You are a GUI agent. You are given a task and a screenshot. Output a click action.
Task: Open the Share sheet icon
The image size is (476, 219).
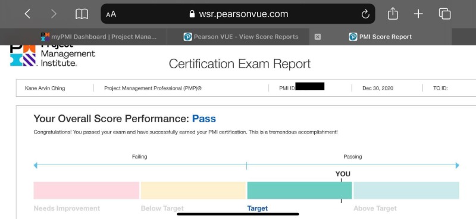click(393, 14)
